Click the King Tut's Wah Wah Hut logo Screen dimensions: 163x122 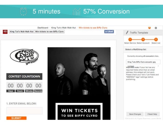point(24,57)
